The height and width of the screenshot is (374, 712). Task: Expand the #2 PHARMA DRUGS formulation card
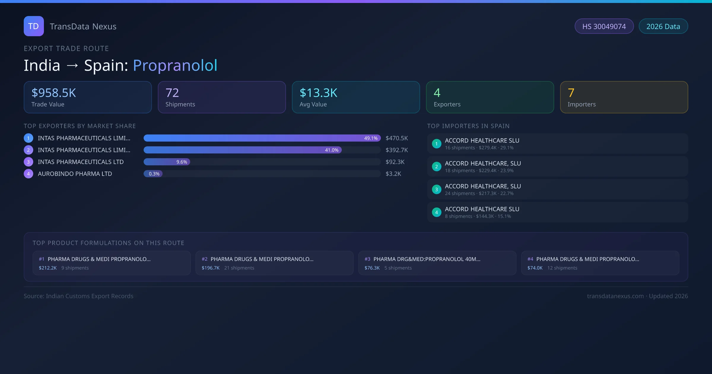tap(274, 263)
